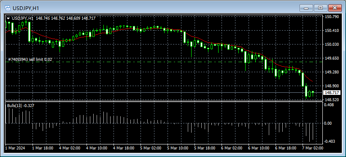Click the USDJPY,H1 title bar text
Viewport: 346px width, 157px height.
coord(26,8)
